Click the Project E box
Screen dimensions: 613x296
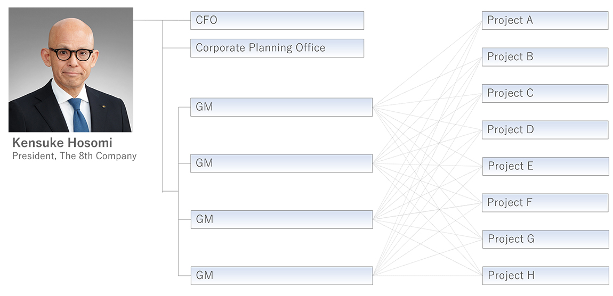pyautogui.click(x=545, y=166)
